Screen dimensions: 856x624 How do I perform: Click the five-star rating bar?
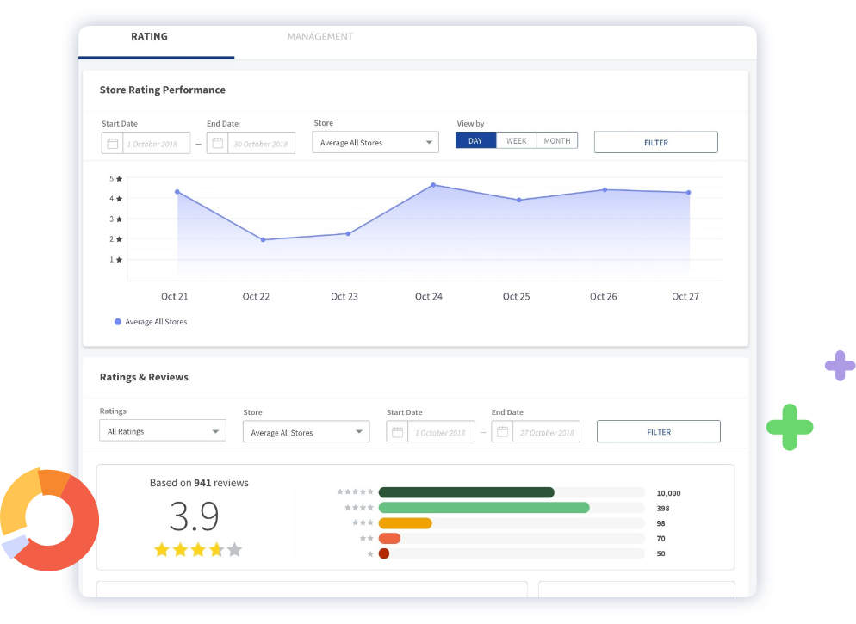click(466, 492)
